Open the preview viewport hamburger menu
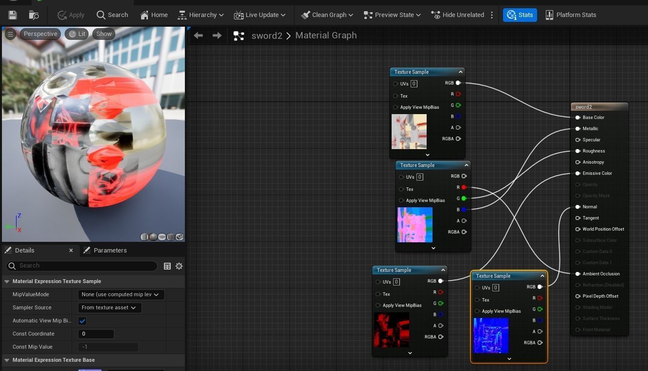The image size is (648, 371). (x=10, y=34)
